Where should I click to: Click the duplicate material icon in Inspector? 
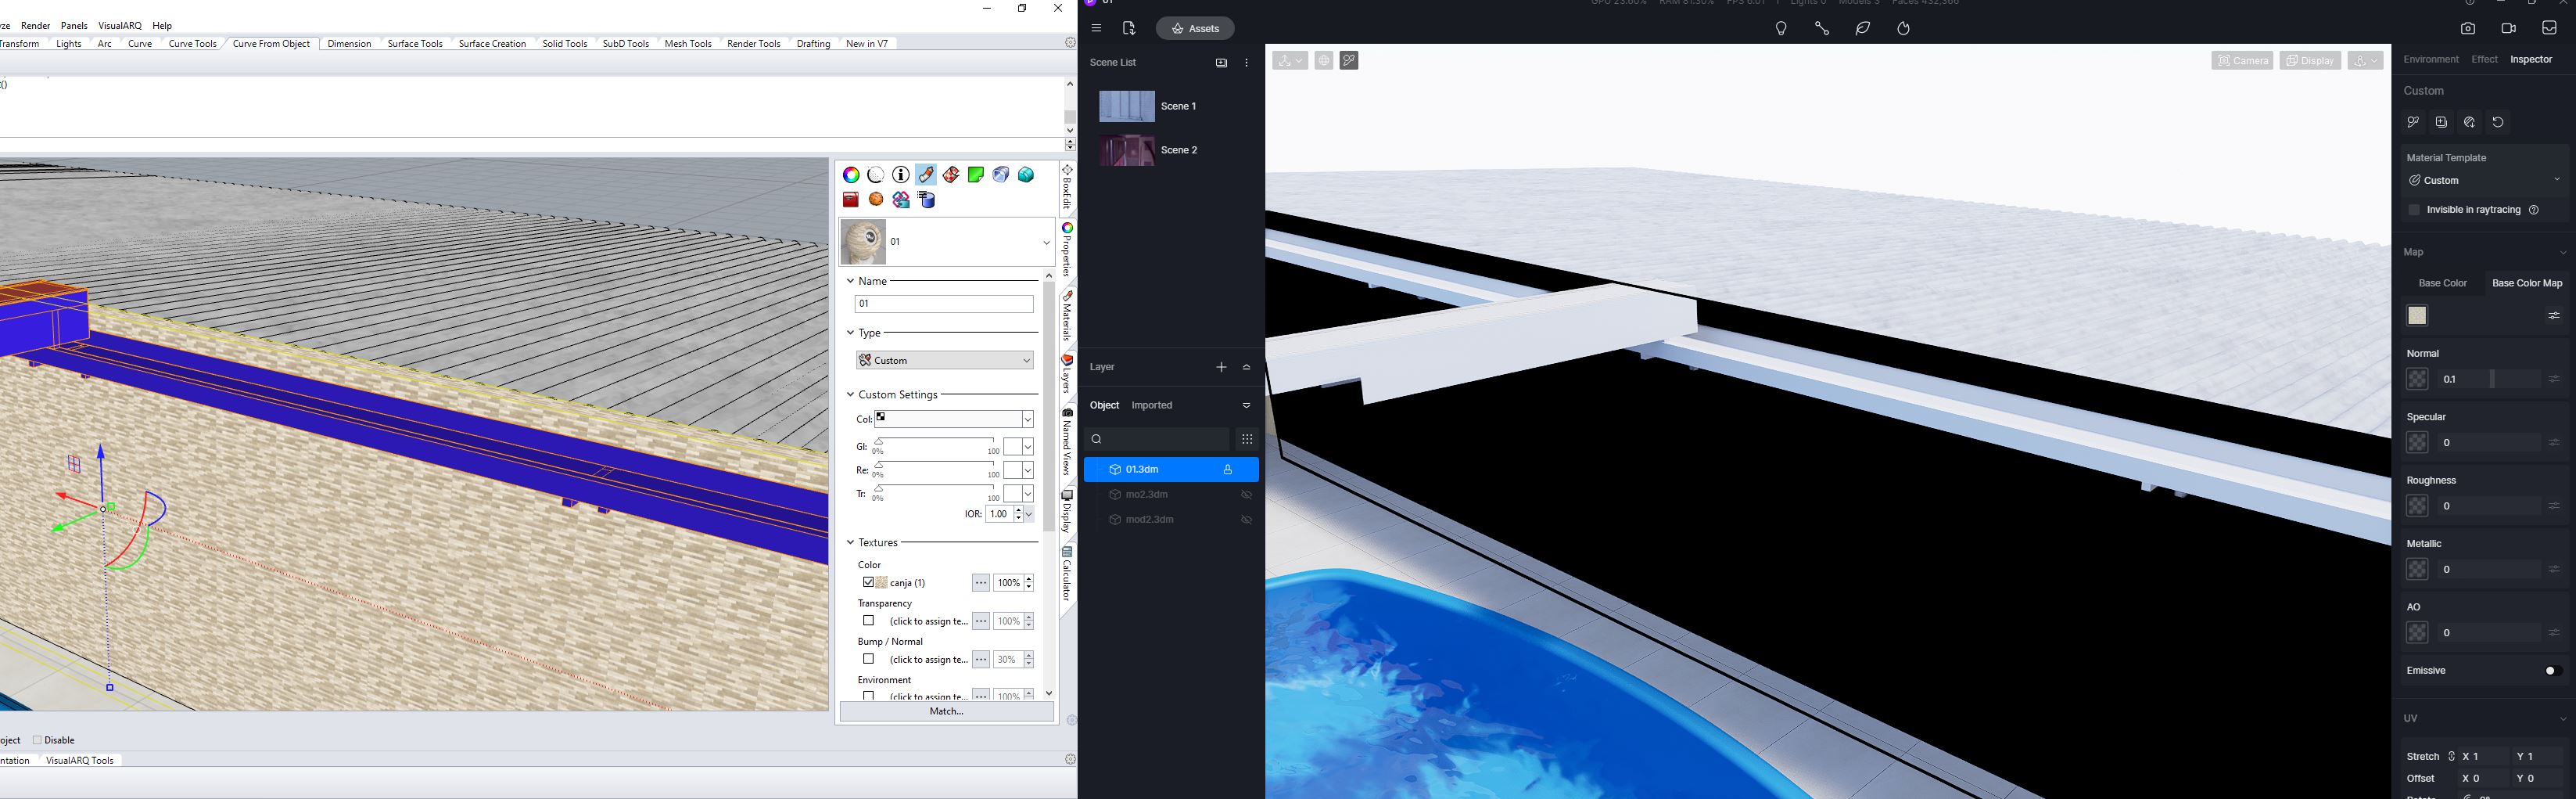click(2441, 122)
